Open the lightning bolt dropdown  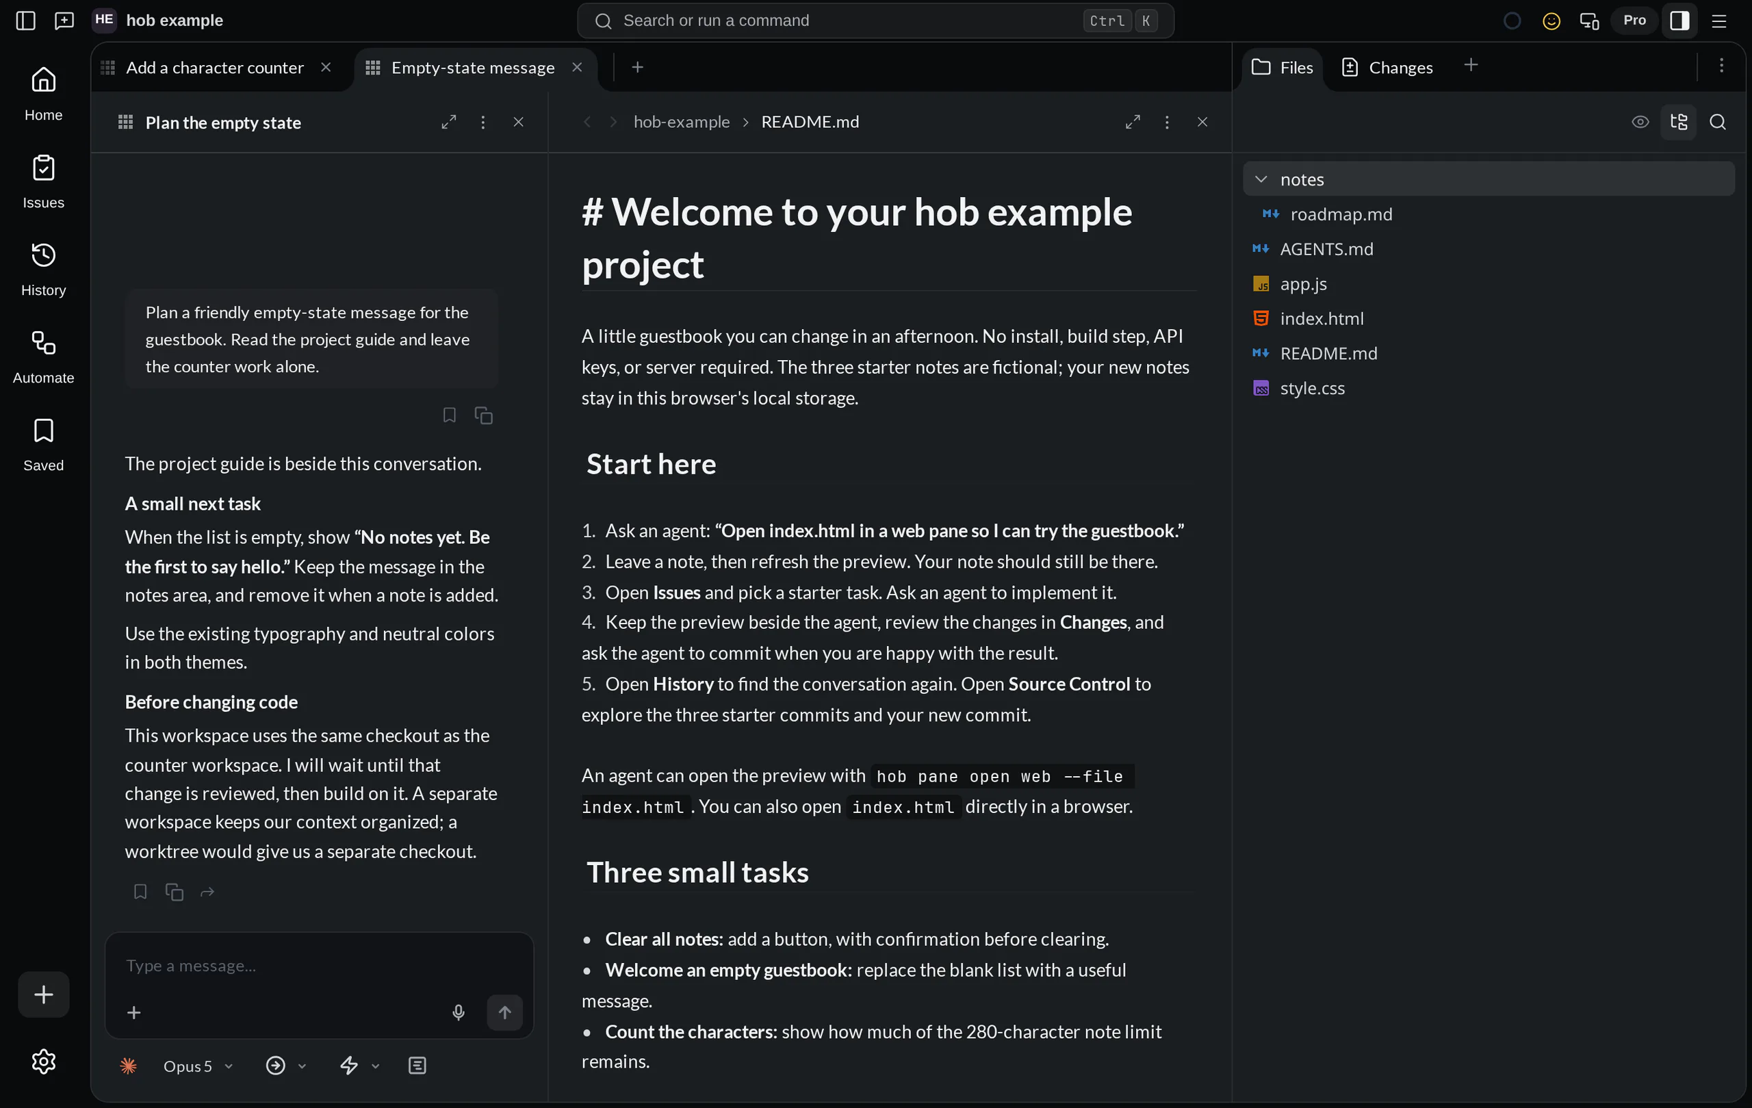pos(359,1066)
